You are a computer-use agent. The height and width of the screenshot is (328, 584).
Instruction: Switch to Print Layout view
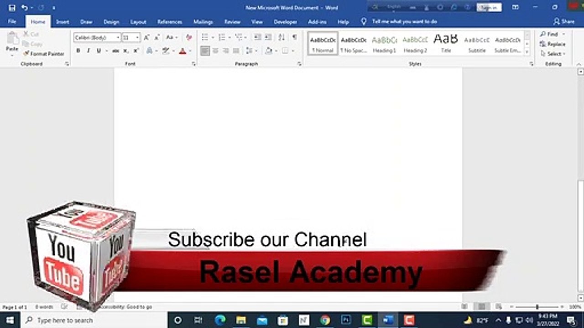click(x=481, y=307)
